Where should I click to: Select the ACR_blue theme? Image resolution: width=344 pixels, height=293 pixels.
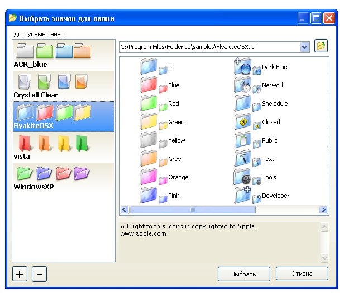[x=64, y=56]
